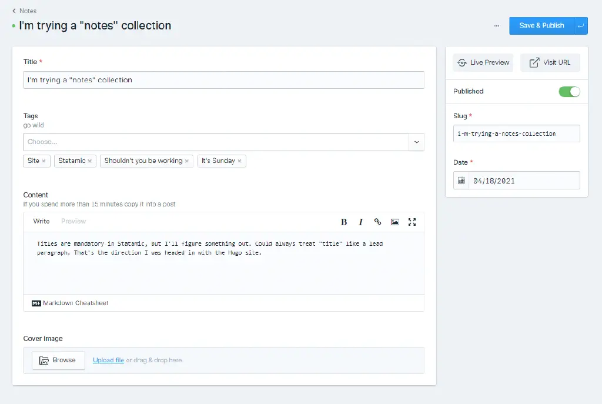The image size is (602, 404).
Task: Focus the Slug input field
Action: (x=516, y=133)
